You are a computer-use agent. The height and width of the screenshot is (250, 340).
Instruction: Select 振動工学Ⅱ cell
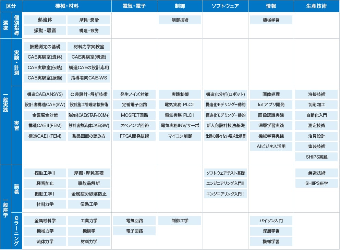click(x=45, y=173)
